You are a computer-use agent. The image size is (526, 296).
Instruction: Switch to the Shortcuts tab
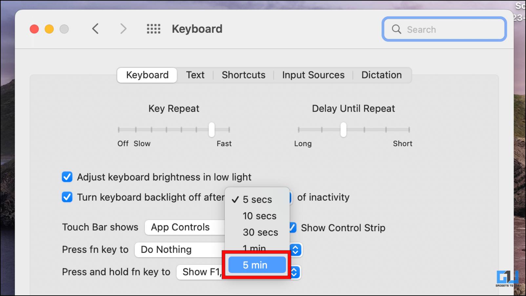click(x=243, y=75)
